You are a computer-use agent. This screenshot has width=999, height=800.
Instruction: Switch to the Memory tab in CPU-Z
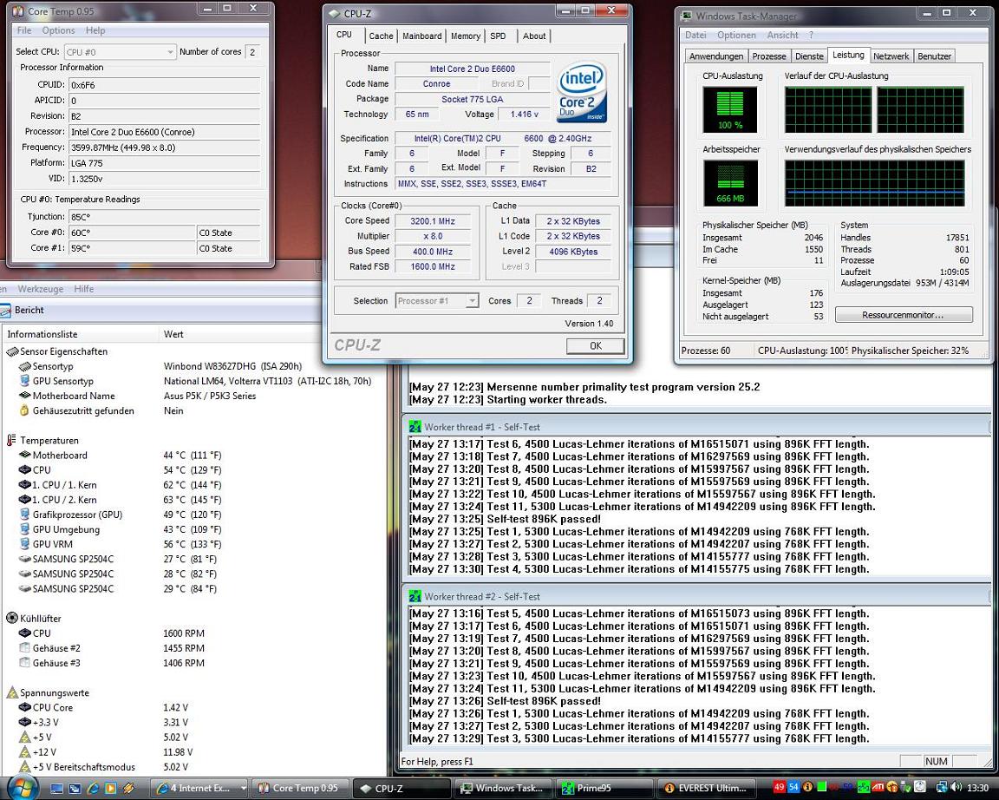coord(466,36)
